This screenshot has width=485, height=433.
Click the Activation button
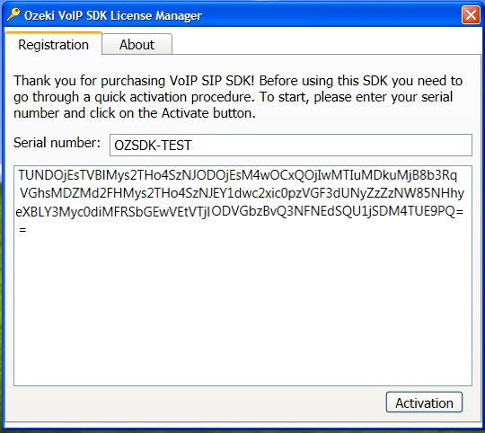click(424, 402)
